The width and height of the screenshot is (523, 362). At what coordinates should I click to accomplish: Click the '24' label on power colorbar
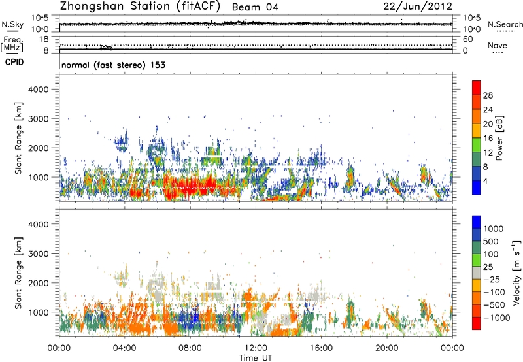pyautogui.click(x=488, y=110)
